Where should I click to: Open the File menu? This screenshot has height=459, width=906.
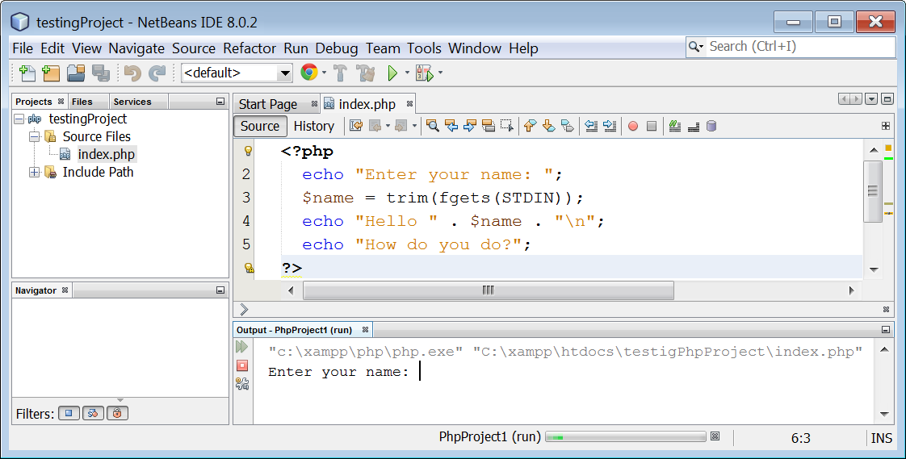tap(23, 48)
